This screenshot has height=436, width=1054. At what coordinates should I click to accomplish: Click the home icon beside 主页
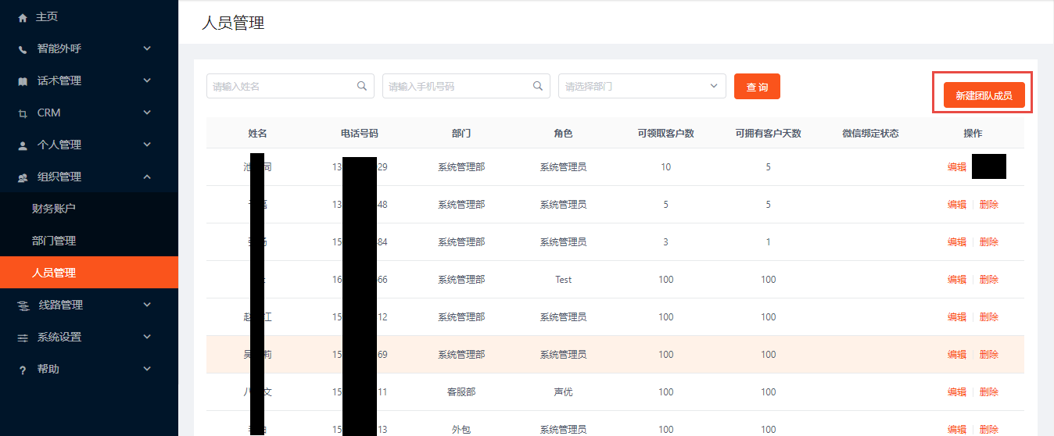point(22,17)
